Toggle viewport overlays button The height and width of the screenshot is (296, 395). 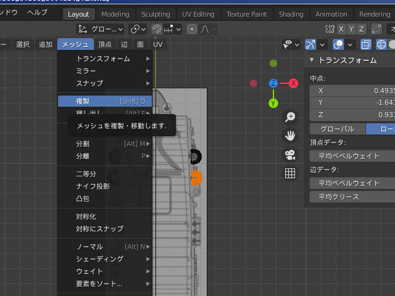pyautogui.click(x=338, y=45)
